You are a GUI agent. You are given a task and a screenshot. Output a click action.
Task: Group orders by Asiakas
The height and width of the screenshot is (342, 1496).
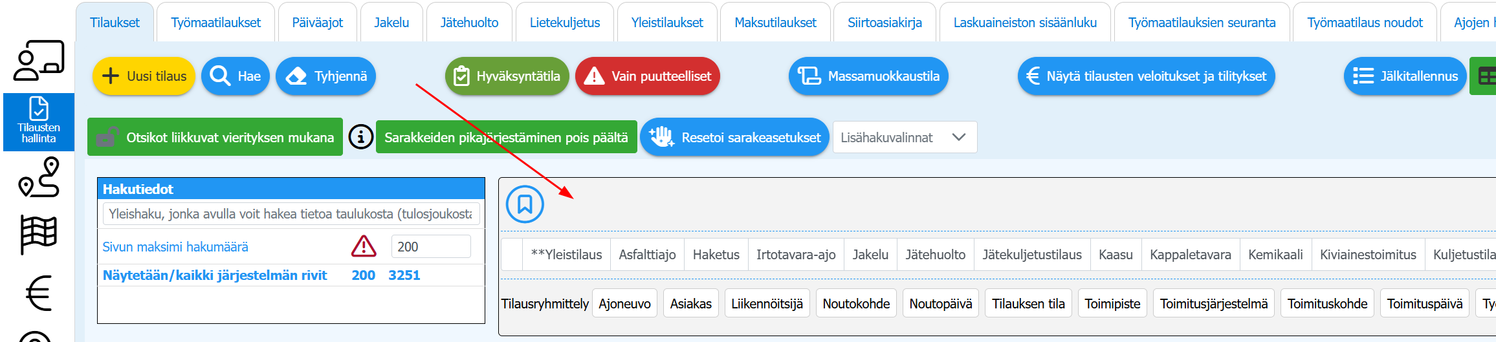(690, 303)
